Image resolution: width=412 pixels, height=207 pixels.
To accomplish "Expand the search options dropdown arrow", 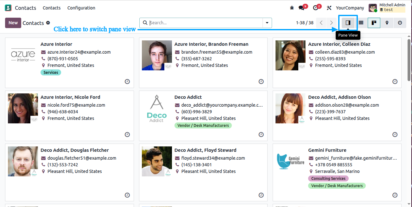I will click(267, 23).
